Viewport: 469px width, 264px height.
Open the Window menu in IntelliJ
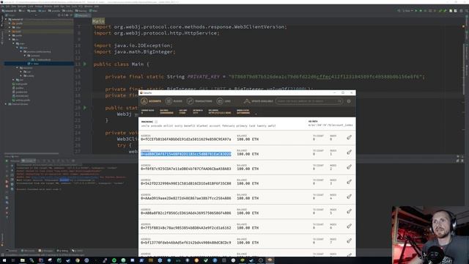(88, 7)
